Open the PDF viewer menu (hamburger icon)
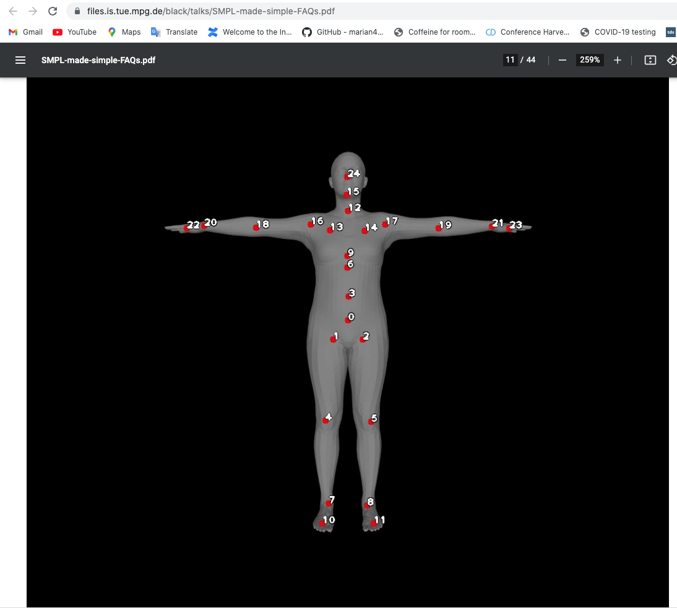This screenshot has height=608, width=677. tap(20, 60)
